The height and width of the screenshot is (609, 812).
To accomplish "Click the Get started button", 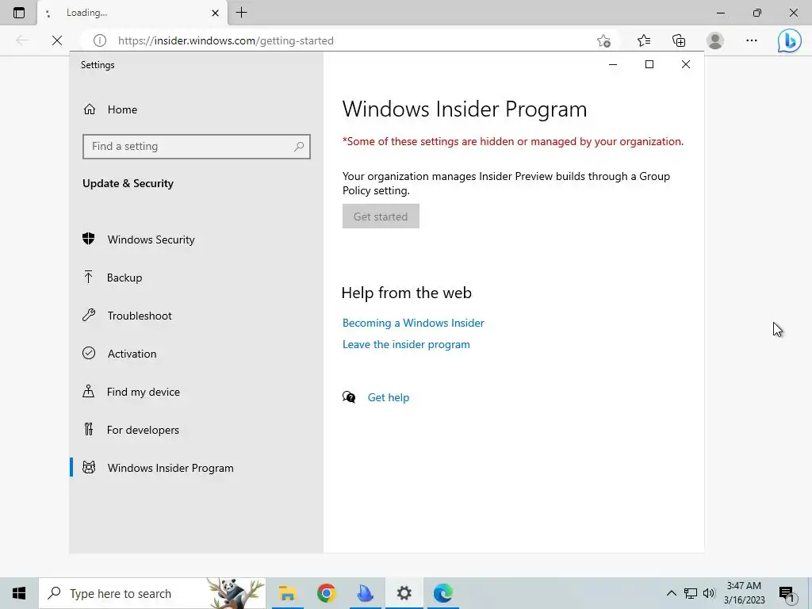I will [x=381, y=216].
